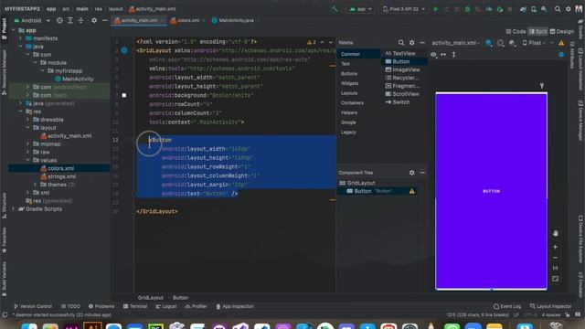Open Project panel options gear
The height and width of the screenshot is (329, 585).
coord(94,20)
